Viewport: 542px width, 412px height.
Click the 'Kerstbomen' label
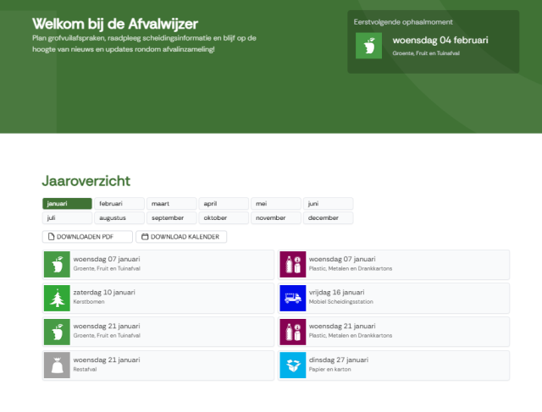(89, 301)
